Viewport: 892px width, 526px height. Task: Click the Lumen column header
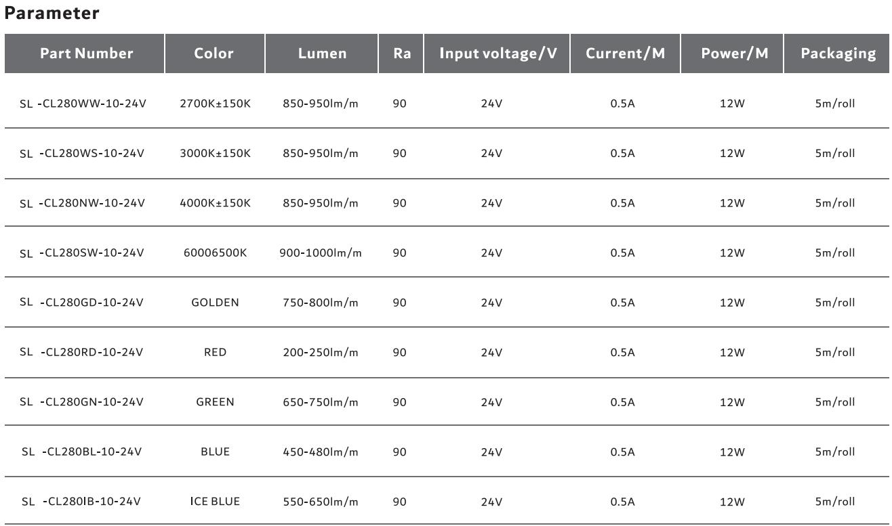(x=322, y=53)
